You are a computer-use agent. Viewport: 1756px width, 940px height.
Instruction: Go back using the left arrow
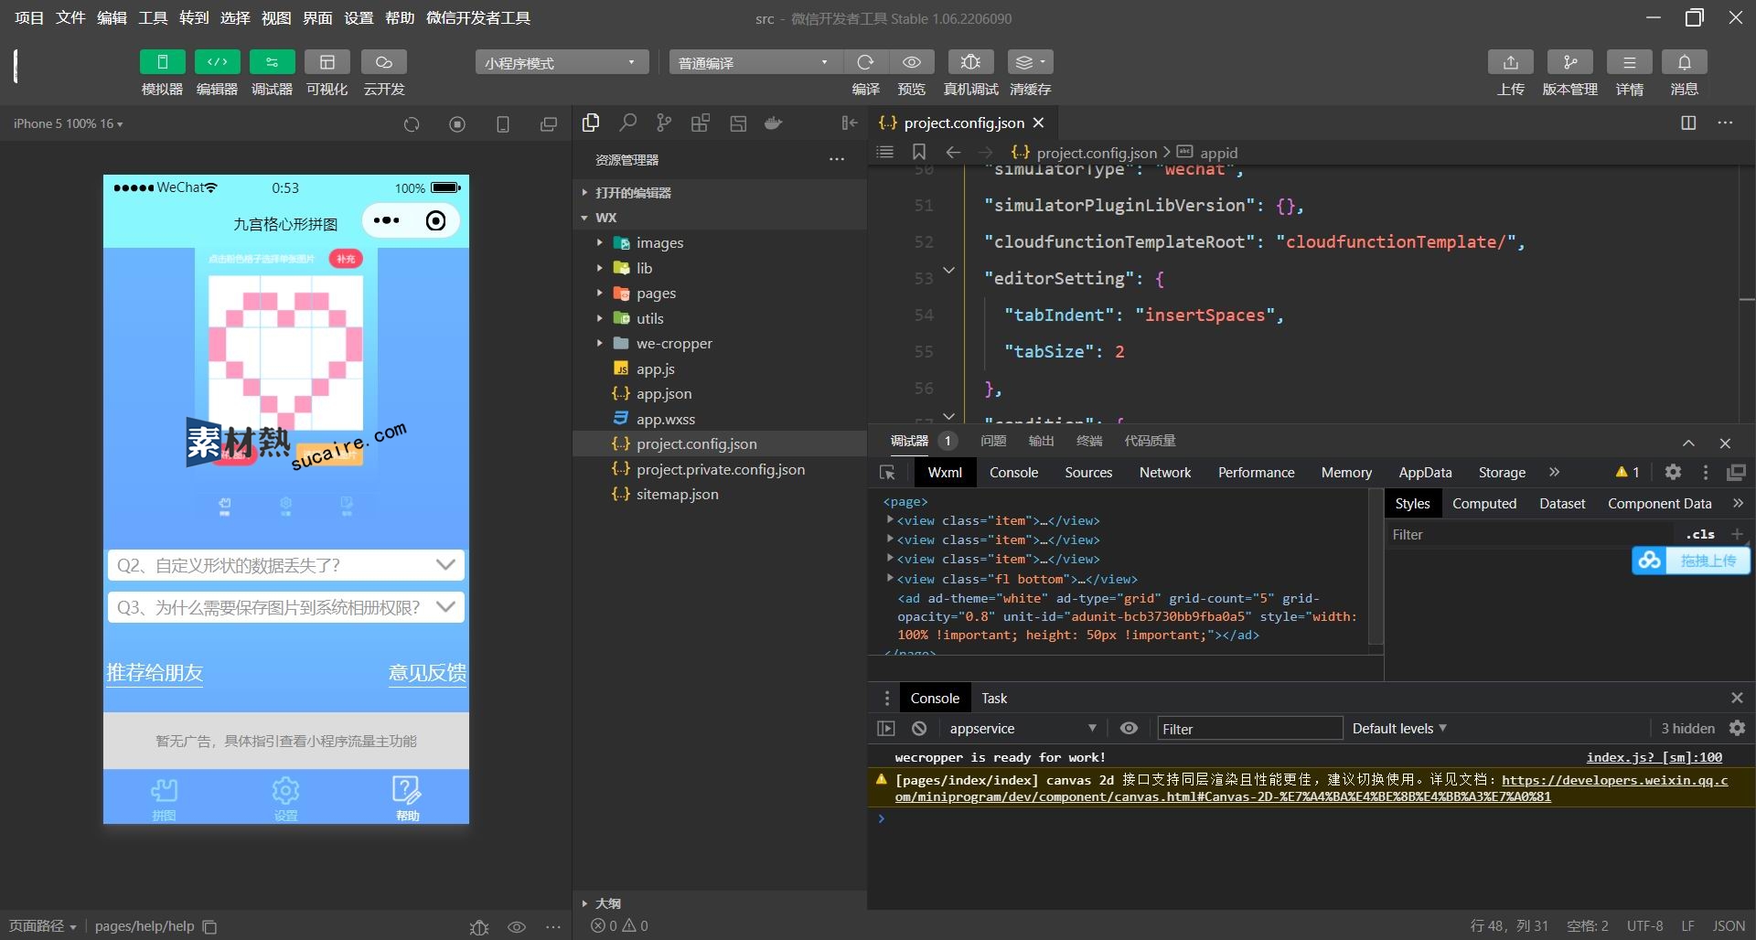953,152
